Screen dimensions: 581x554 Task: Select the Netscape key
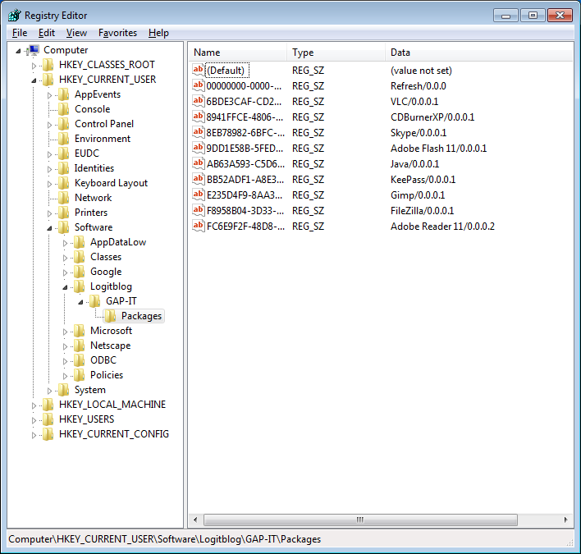[110, 346]
